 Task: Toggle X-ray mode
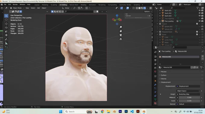click(x=133, y=8)
